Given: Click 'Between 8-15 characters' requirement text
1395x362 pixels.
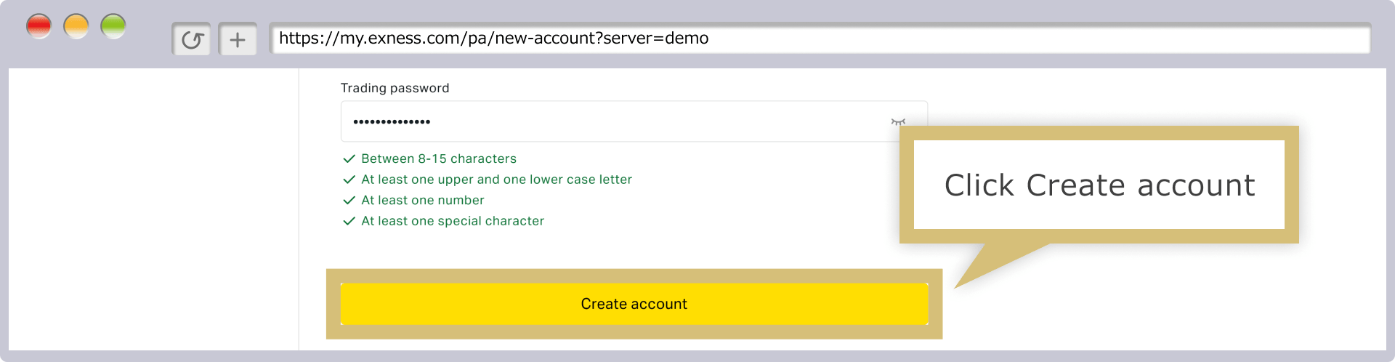Looking at the screenshot, I should (x=439, y=158).
